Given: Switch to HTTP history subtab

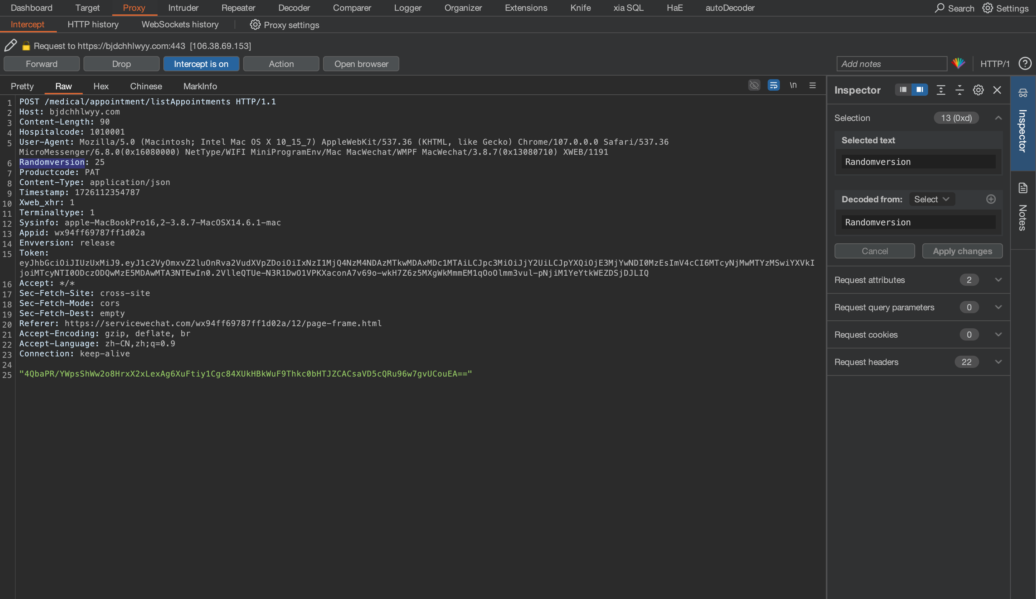Looking at the screenshot, I should pyautogui.click(x=93, y=24).
